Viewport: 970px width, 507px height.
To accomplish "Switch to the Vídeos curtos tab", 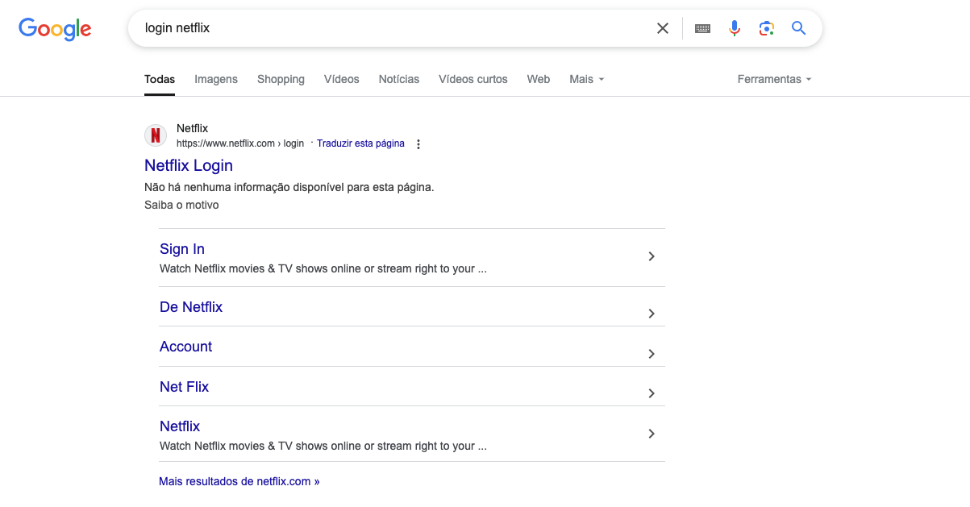I will (473, 79).
